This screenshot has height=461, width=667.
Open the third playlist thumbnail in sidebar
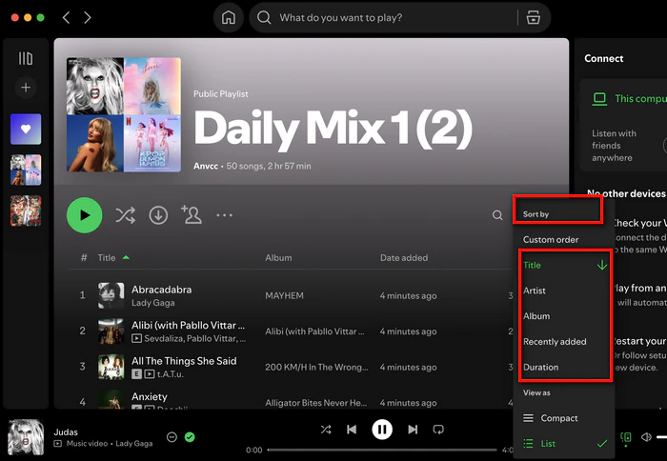(x=26, y=210)
